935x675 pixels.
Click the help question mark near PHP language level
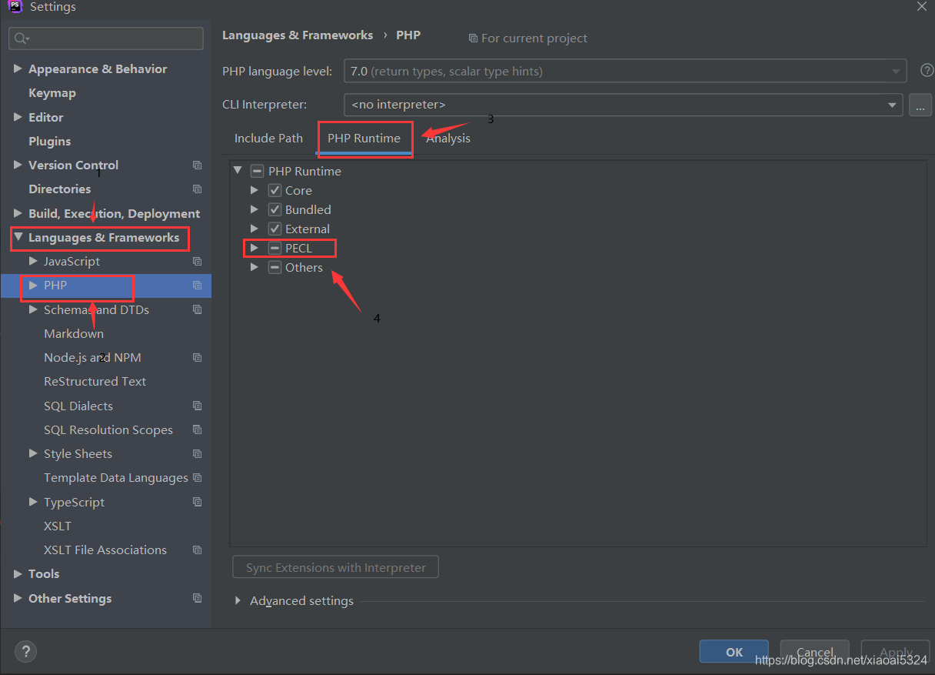pos(927,70)
